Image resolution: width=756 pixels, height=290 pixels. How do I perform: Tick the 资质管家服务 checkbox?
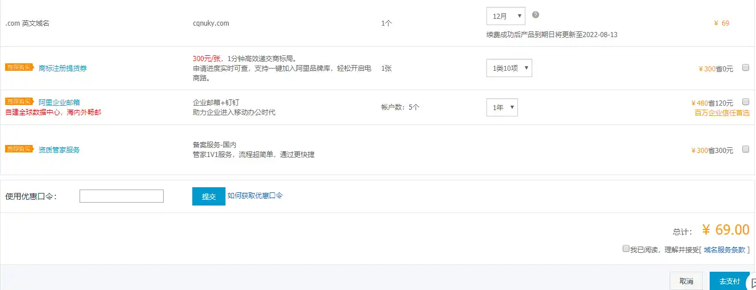click(x=746, y=149)
